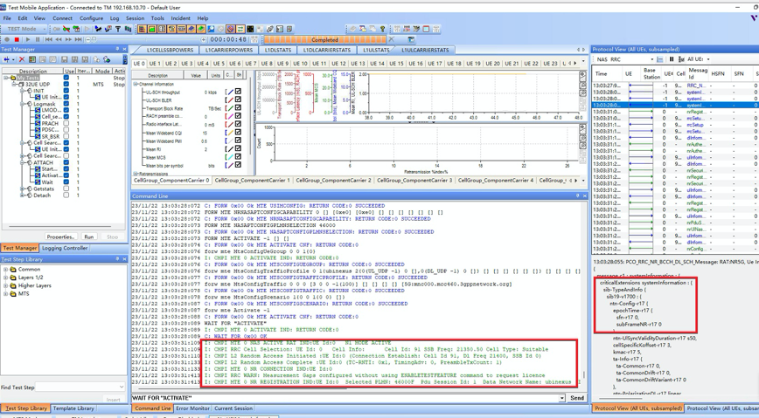The width and height of the screenshot is (759, 418).
Task: Click the cyan line color swatch for Mean MCS
Action: pyautogui.click(x=231, y=157)
